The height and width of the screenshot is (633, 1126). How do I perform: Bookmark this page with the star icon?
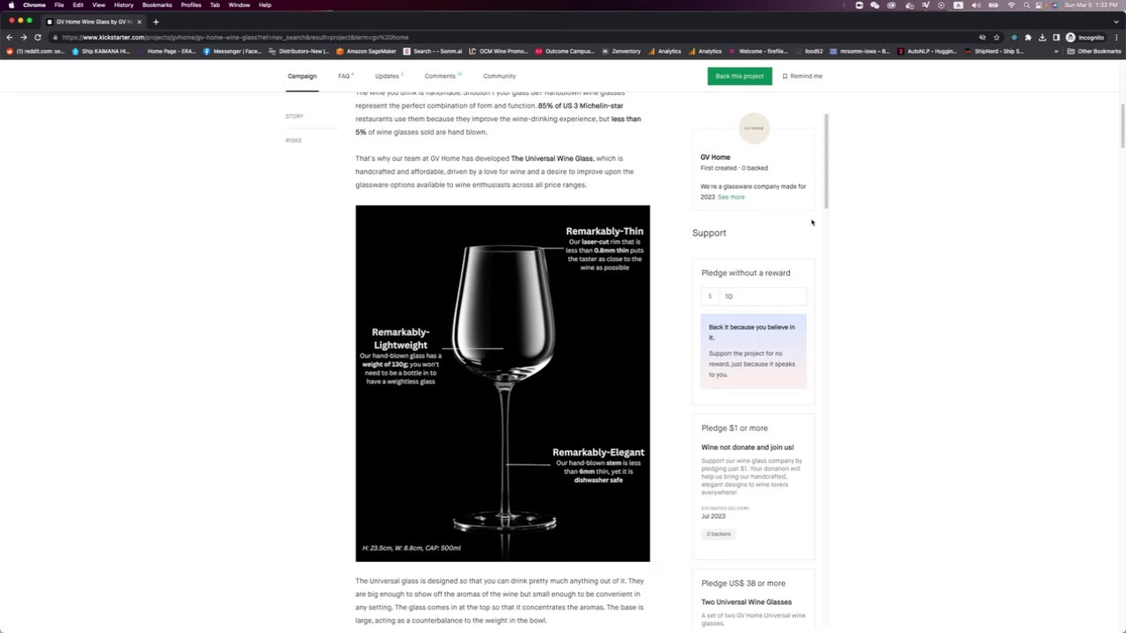point(997,37)
